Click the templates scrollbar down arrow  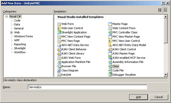tap(166, 74)
